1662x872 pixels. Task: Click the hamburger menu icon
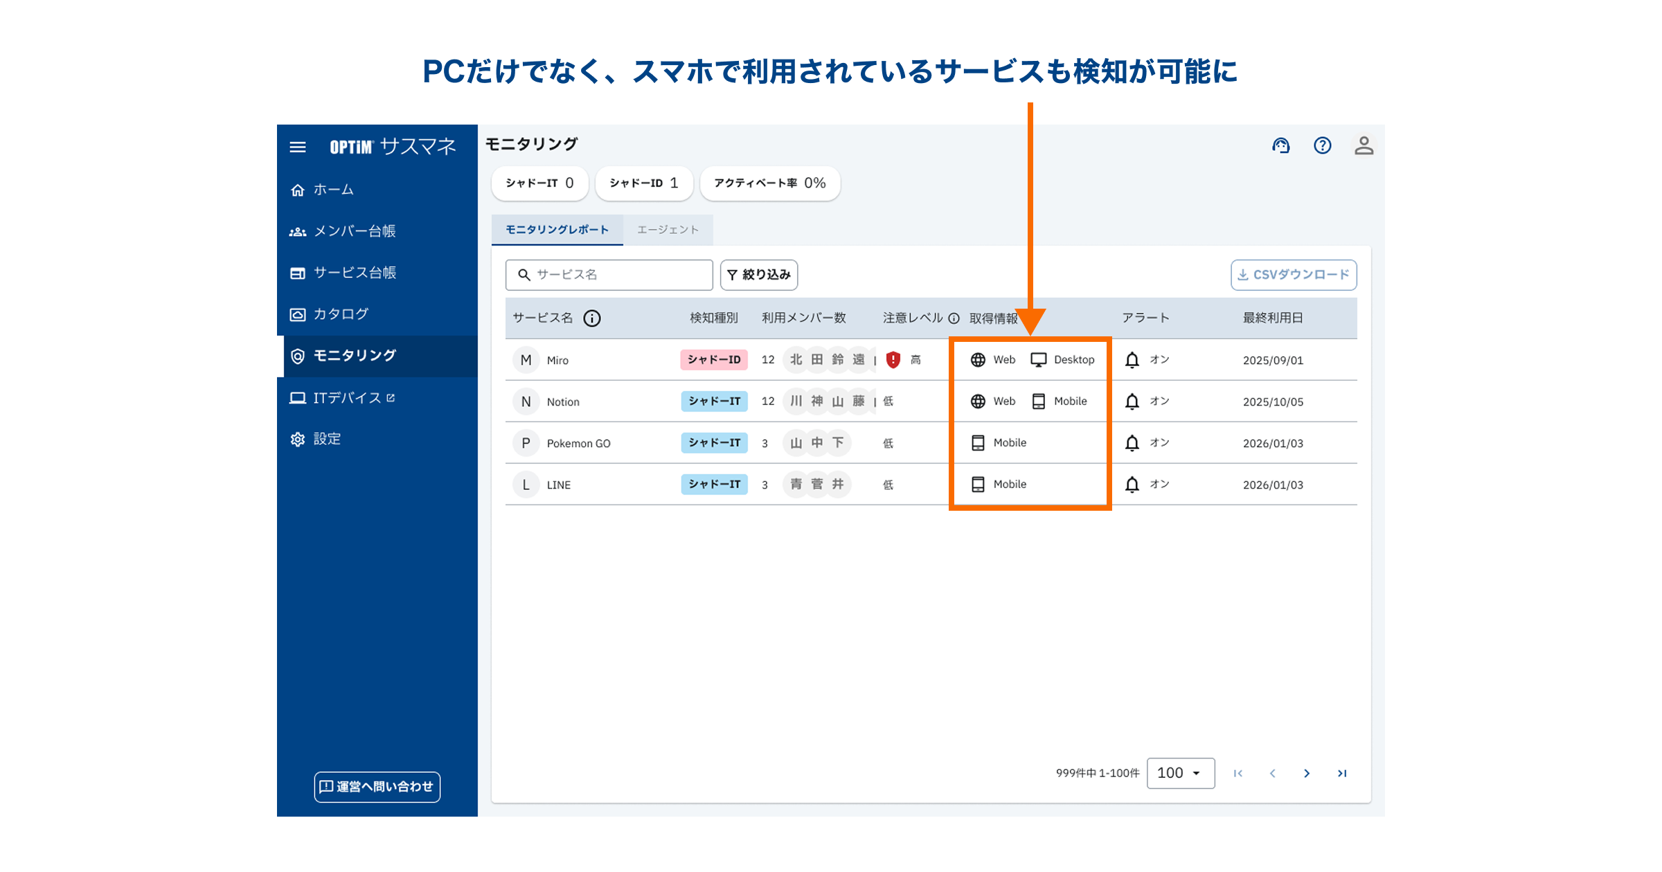(x=298, y=147)
